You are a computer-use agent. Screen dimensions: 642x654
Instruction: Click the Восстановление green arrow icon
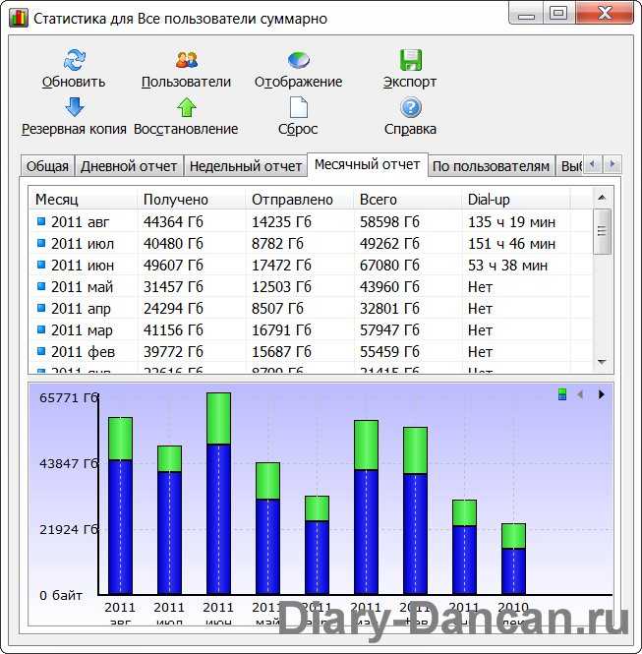tap(187, 107)
